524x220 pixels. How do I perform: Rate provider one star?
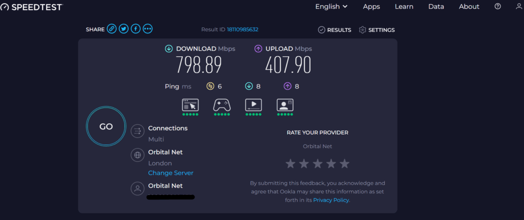point(291,164)
